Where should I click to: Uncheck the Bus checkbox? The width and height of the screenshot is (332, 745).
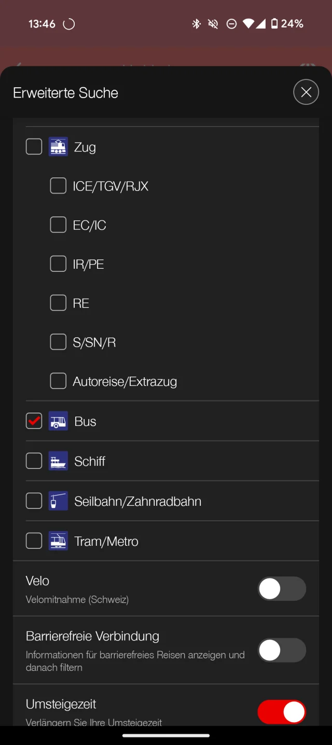[x=34, y=421]
